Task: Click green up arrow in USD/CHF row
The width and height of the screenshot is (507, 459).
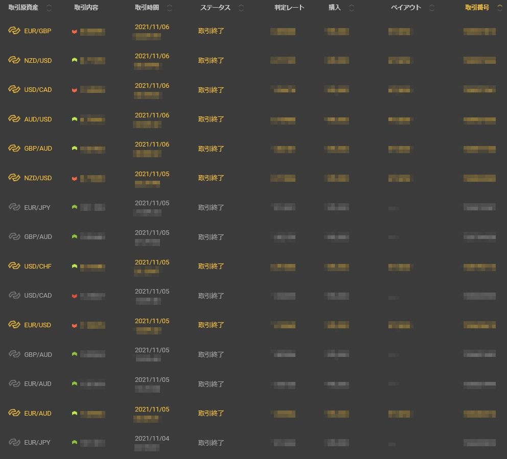Action: click(x=75, y=266)
